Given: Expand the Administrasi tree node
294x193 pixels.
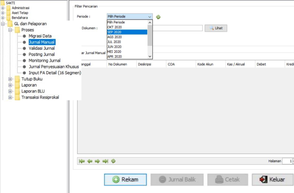Looking at the screenshot, I should (x=3, y=8).
